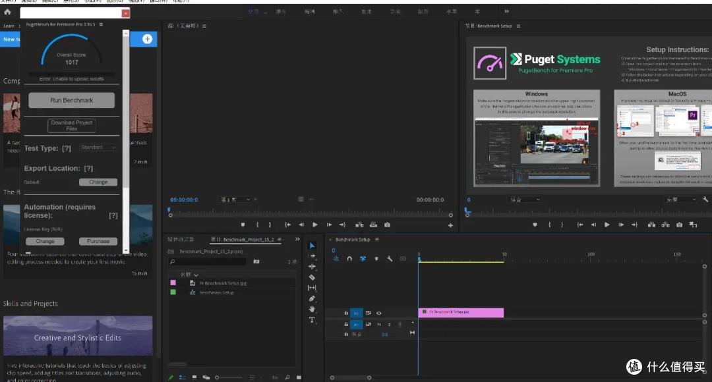Screen dimensions: 712x382
Task: Click the Home icon
Action: 7,12
